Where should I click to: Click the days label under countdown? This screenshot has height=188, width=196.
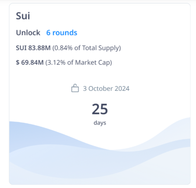100,123
